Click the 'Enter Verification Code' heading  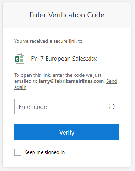(x=67, y=15)
